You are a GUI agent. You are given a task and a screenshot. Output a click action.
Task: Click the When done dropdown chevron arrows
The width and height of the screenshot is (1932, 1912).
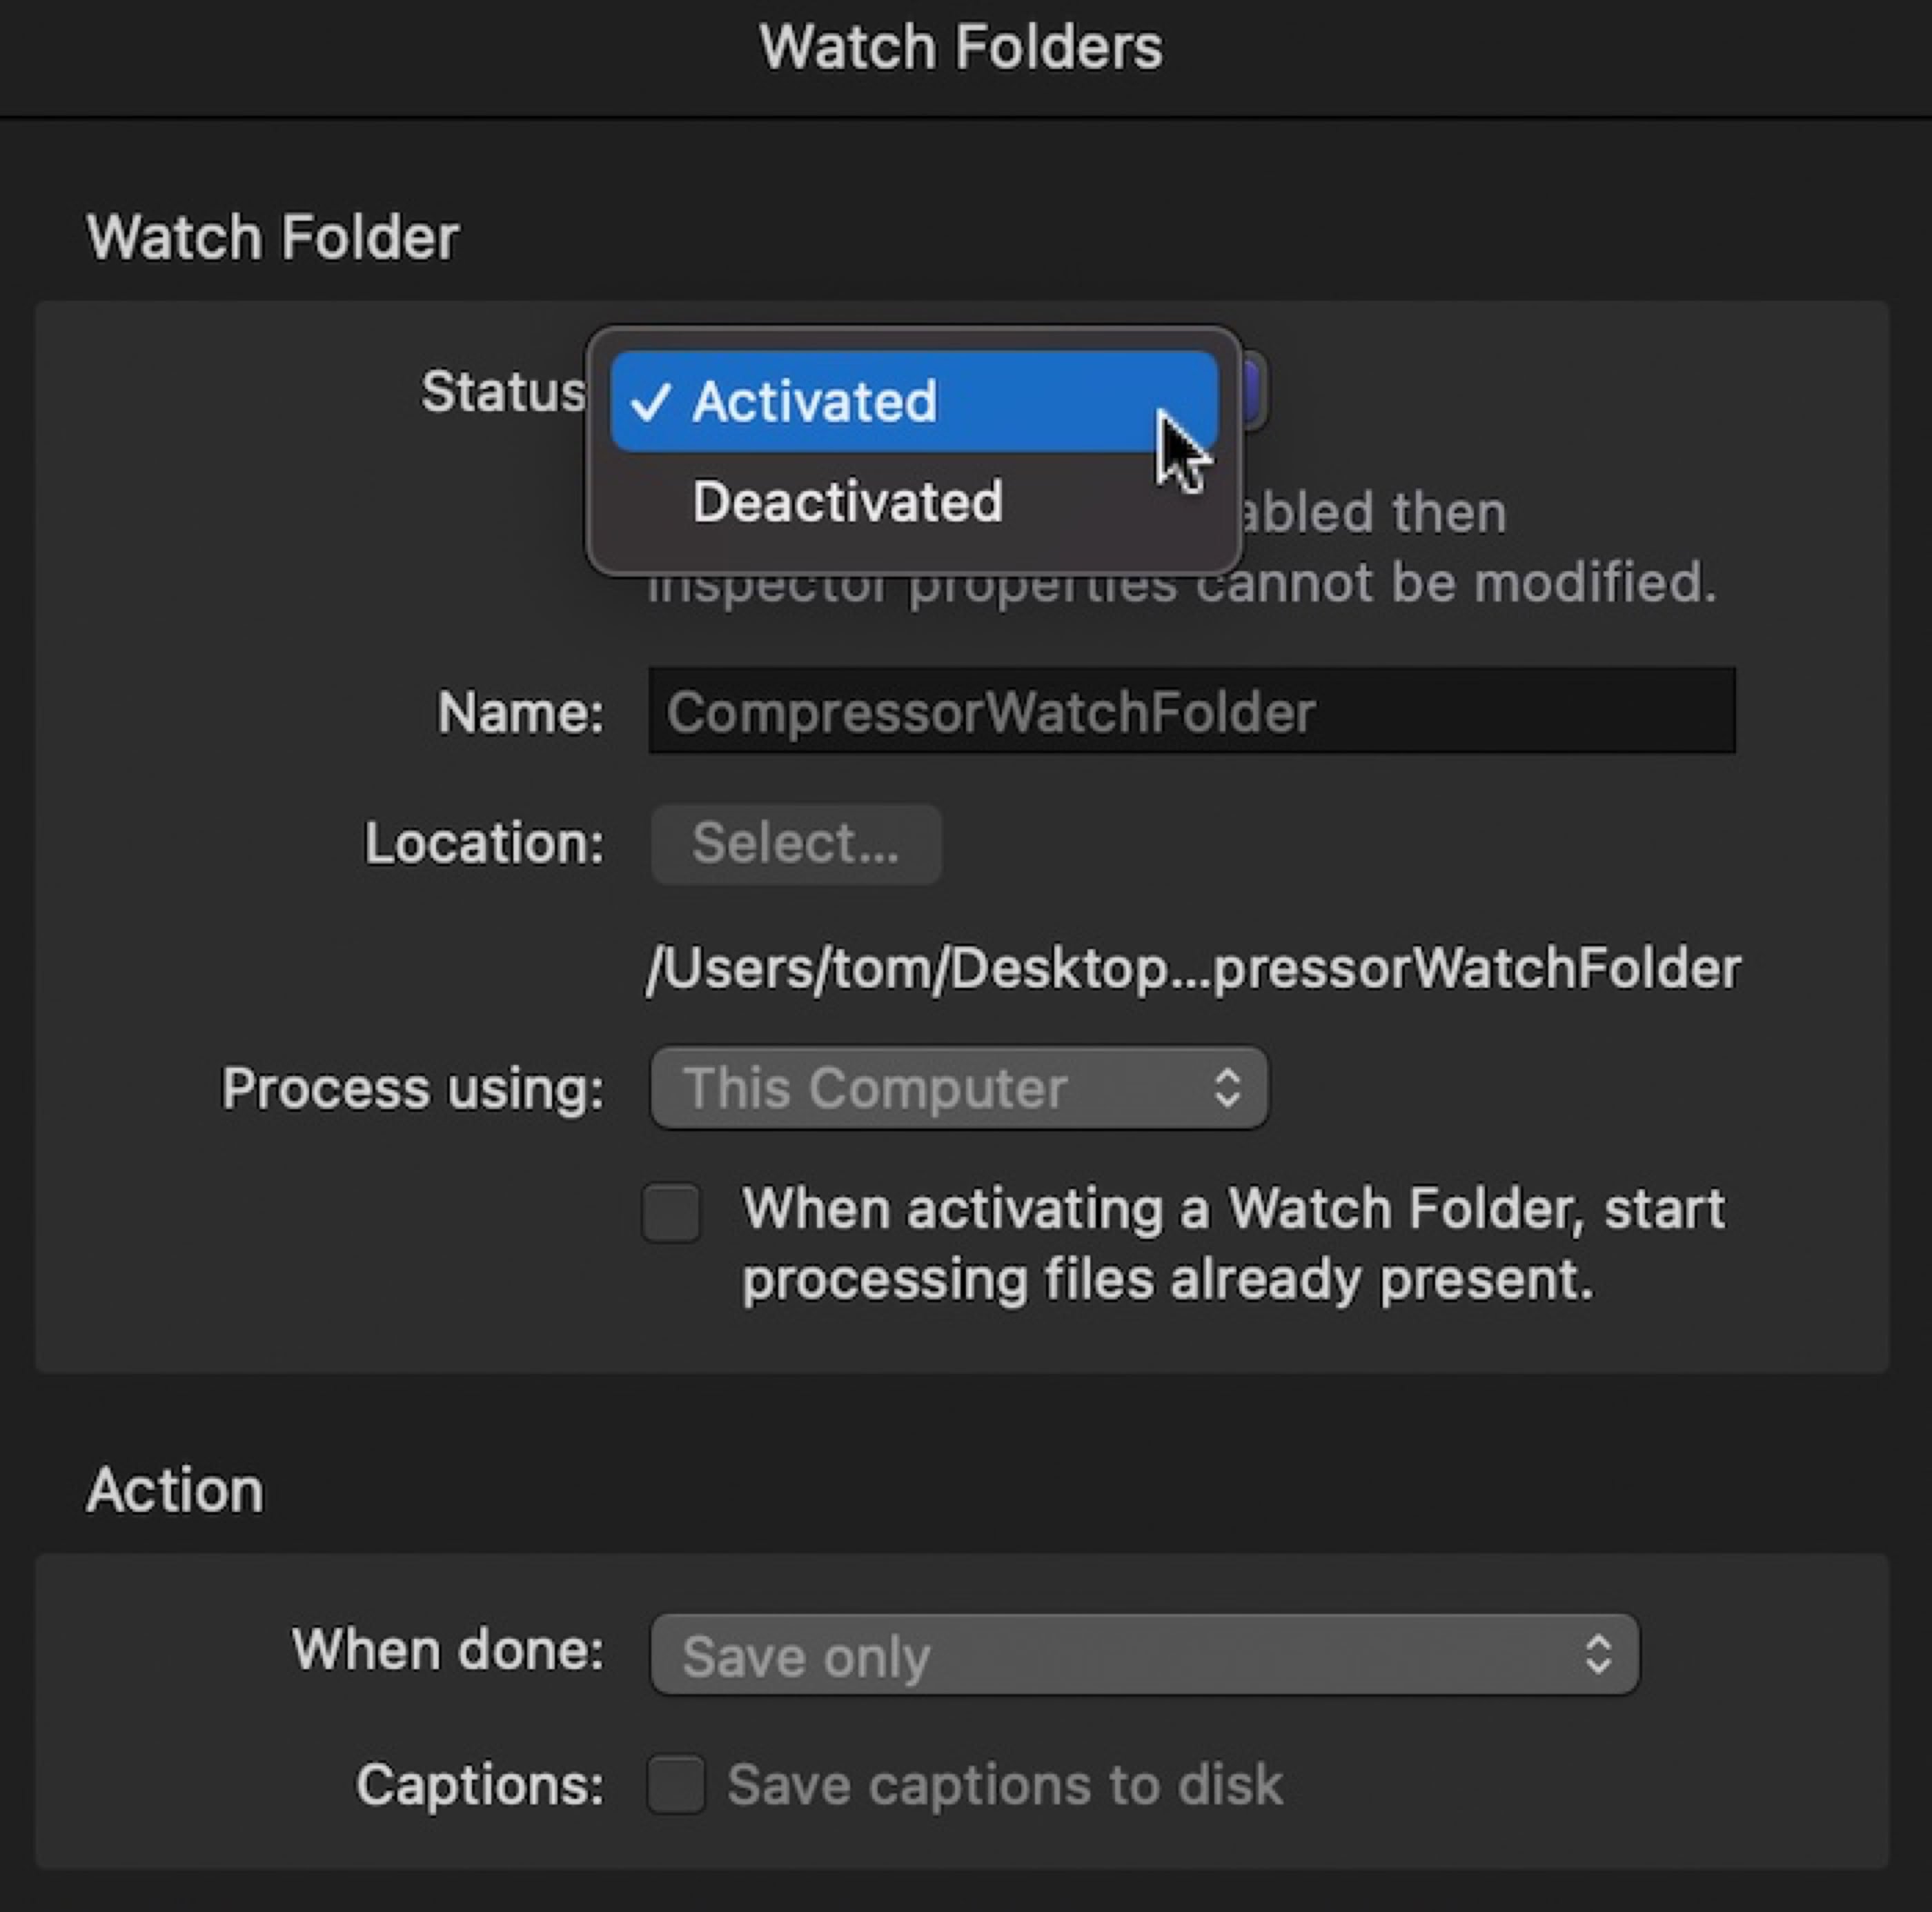point(1598,1655)
